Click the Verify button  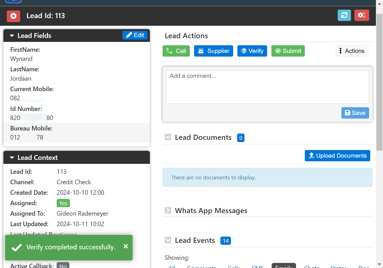point(252,51)
